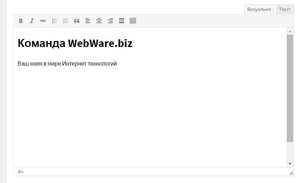This screenshot has height=183, width=301.
Task: Click the vertical scrollbar thumb
Action: click(290, 88)
